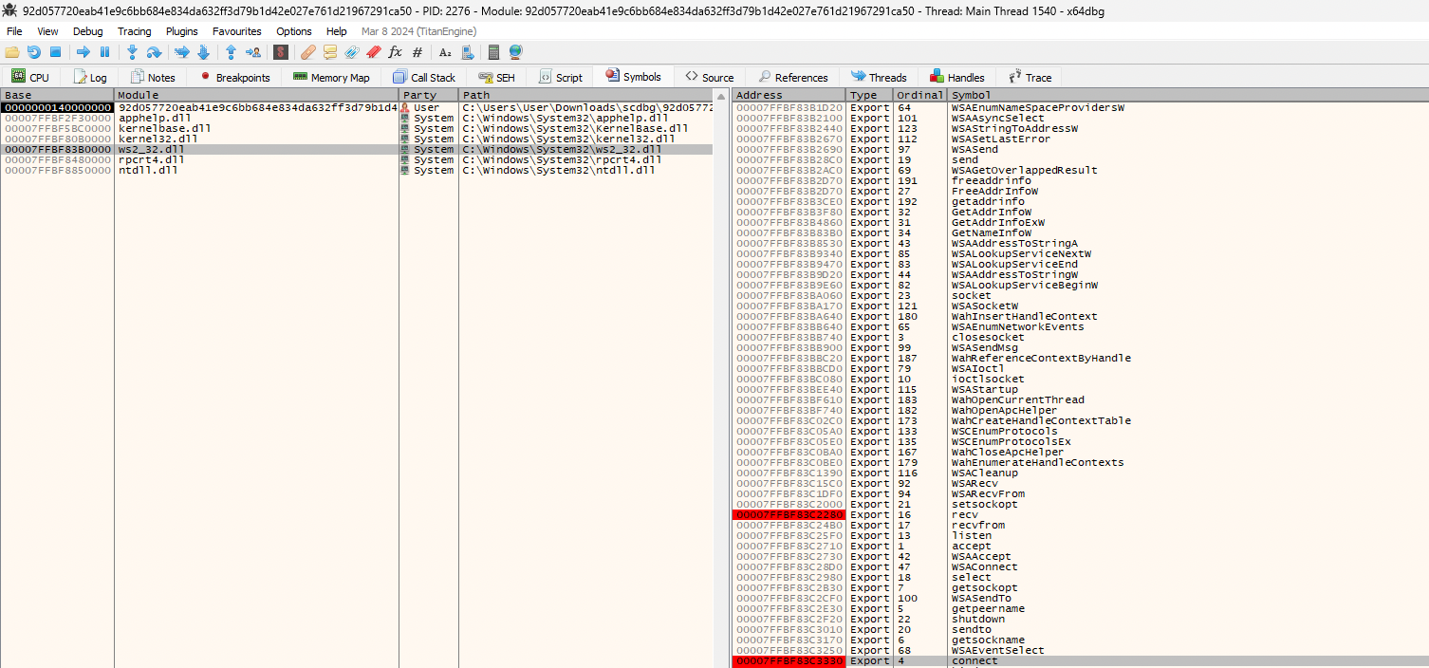This screenshot has width=1429, height=668.
Task: Select the kernelbase.dll module row
Action: (x=357, y=129)
